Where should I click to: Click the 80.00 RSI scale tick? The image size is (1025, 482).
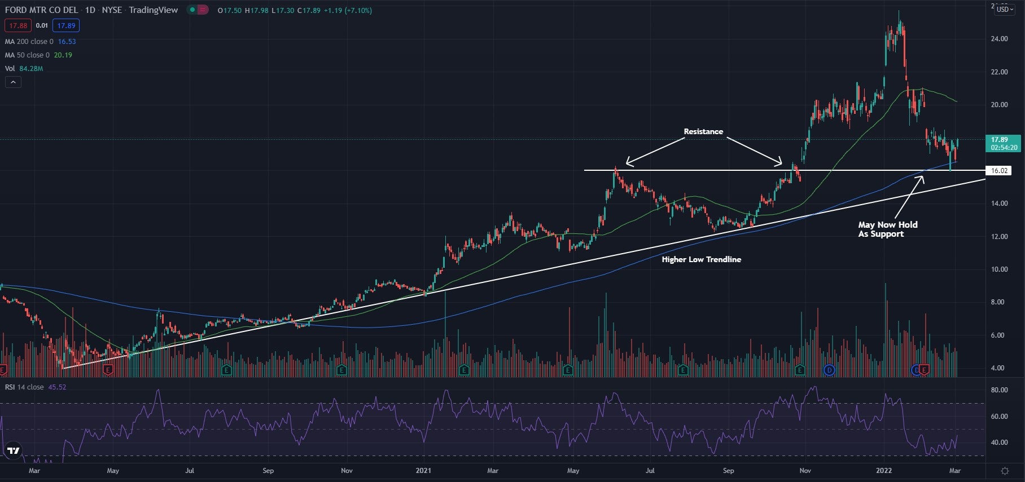(999, 390)
